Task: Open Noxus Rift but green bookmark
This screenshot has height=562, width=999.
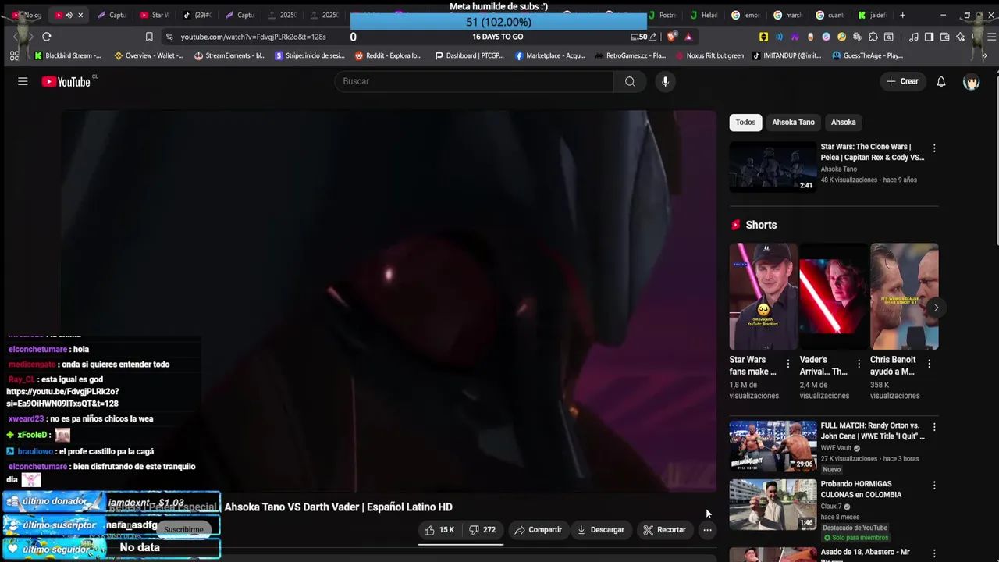Action: point(709,55)
